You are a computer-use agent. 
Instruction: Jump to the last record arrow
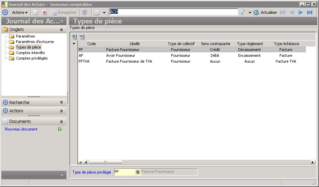[x=310, y=12]
